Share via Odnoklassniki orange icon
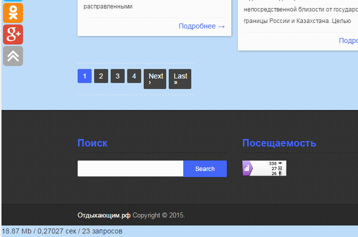 click(x=13, y=13)
